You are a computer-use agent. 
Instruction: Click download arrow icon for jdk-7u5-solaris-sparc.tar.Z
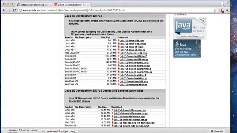click(119, 62)
